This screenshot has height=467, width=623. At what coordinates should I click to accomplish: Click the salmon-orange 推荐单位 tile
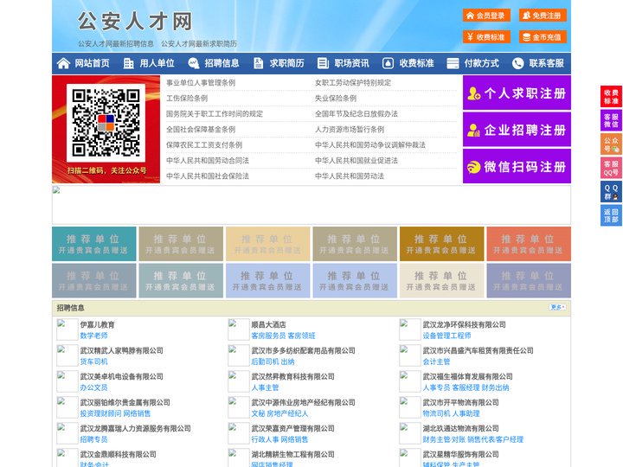click(x=529, y=244)
